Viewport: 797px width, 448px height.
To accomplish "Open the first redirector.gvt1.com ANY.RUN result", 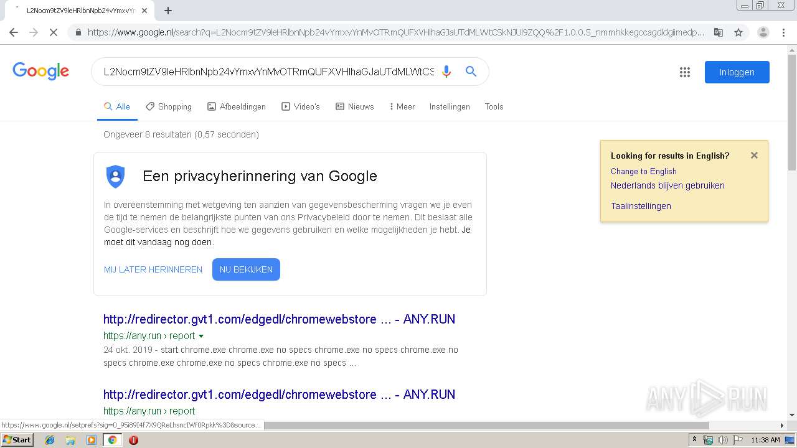I will coord(279,319).
